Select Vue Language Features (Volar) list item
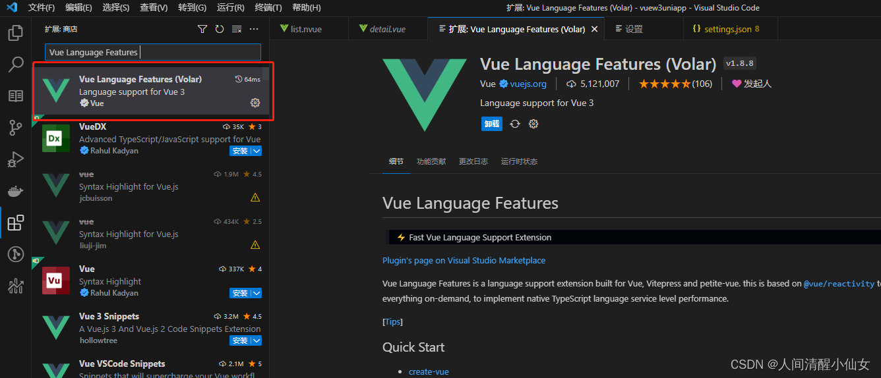The width and height of the screenshot is (881, 378). tap(151, 91)
